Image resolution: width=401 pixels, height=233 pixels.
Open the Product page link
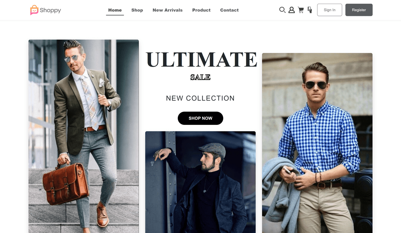click(201, 10)
